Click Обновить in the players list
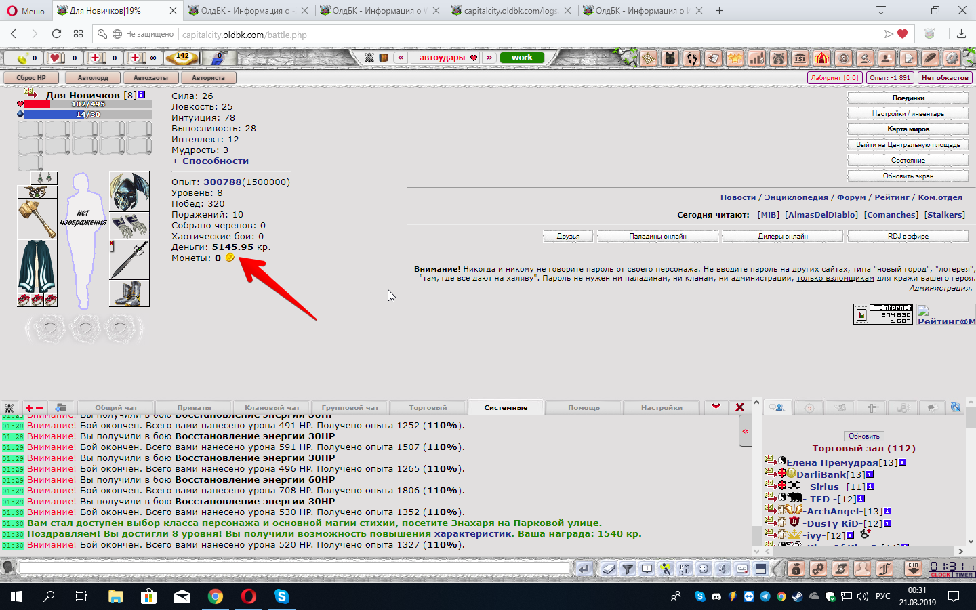The width and height of the screenshot is (976, 610). click(x=863, y=436)
